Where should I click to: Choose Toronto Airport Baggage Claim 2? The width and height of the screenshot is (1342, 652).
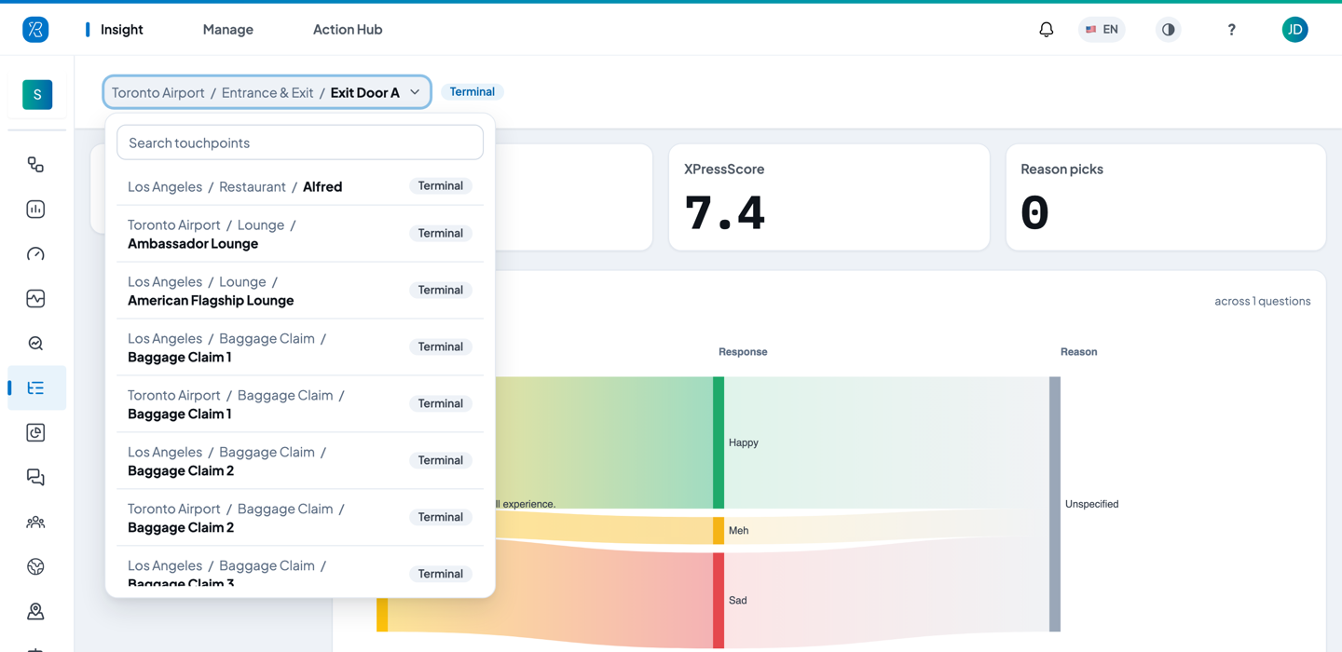(300, 518)
